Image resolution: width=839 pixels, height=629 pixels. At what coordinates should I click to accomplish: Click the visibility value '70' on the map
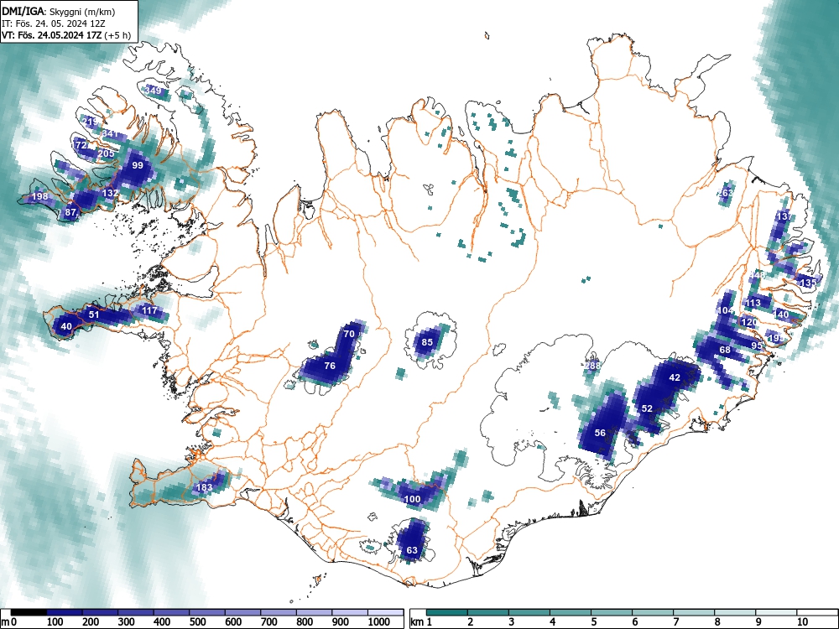coord(349,334)
